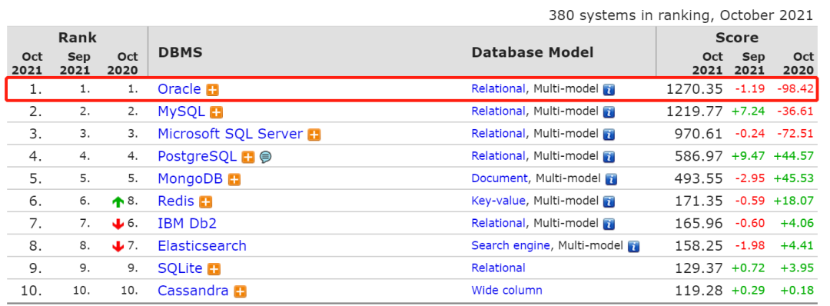Click the Search engine model link
The height and width of the screenshot is (306, 830).
click(x=511, y=246)
